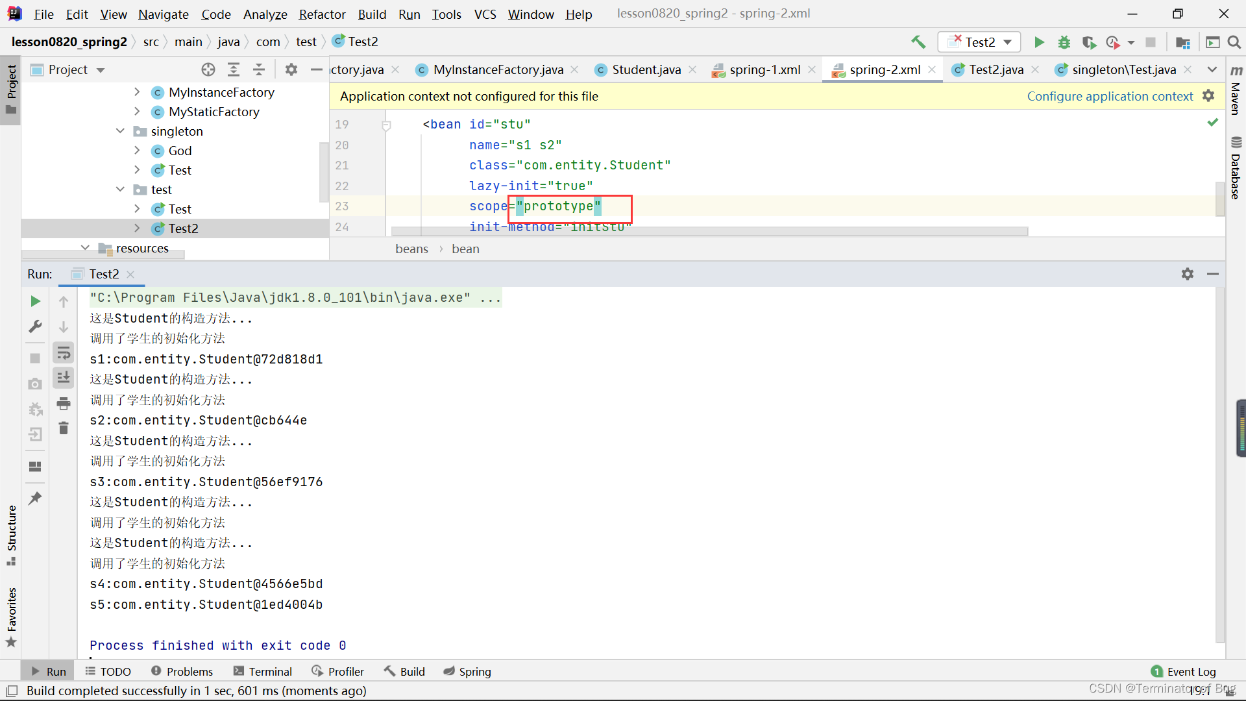Expand the MyInstanceFactory tree node
Screen dimensions: 1246x701
point(137,92)
